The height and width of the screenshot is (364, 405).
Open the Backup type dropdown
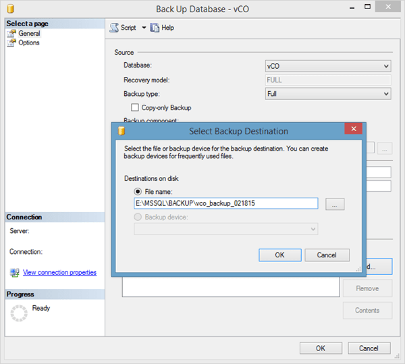point(328,94)
